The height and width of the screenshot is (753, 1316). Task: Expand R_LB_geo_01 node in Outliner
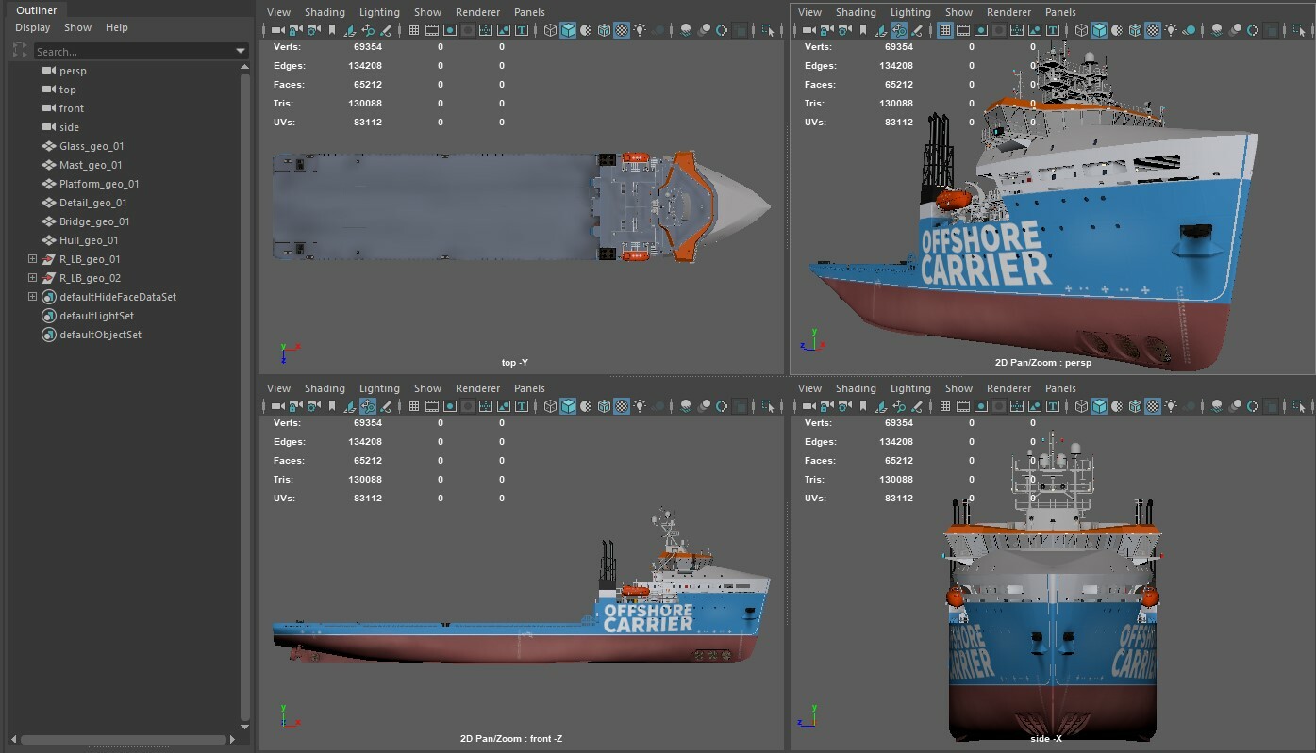point(32,259)
